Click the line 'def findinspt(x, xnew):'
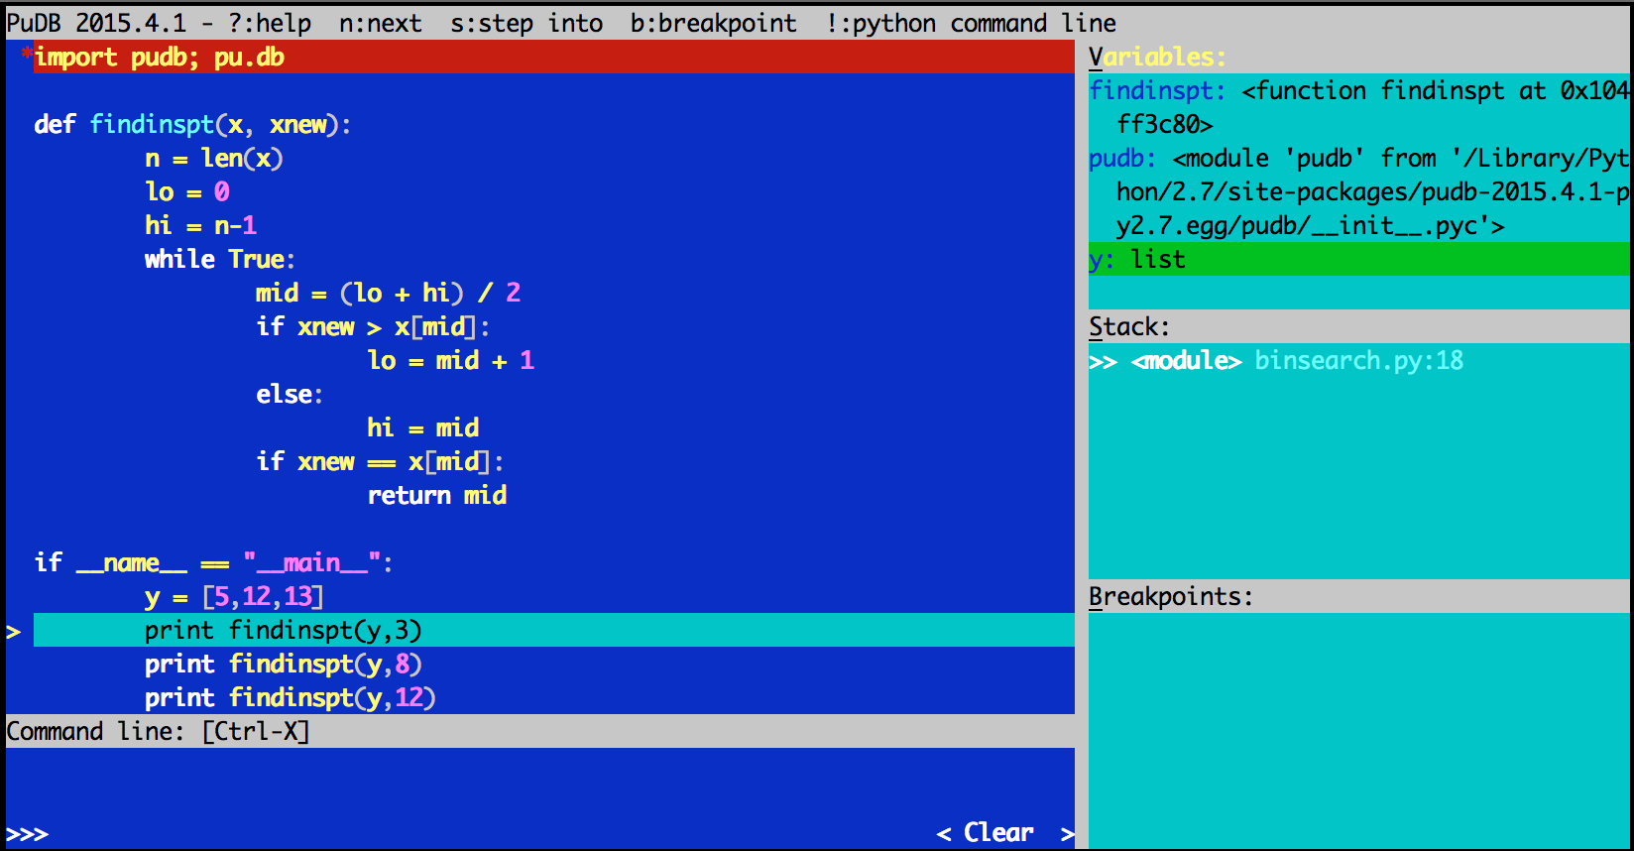The height and width of the screenshot is (851, 1634). (x=192, y=124)
